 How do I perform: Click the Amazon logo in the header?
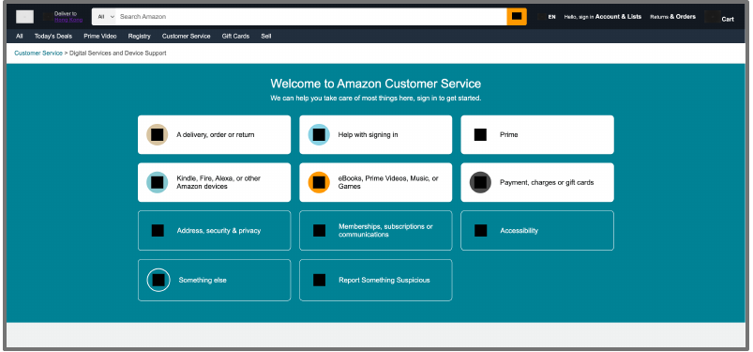coord(25,17)
